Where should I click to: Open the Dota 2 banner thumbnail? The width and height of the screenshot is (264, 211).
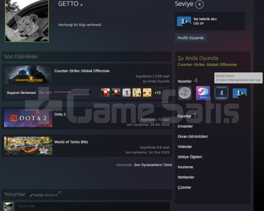tap(28, 118)
